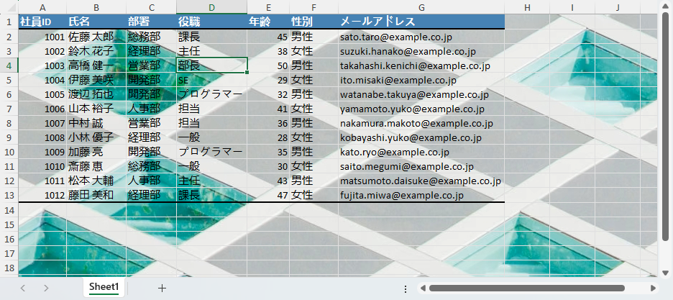673x300 pixels.
Task: Select column C header
Action: pos(151,7)
